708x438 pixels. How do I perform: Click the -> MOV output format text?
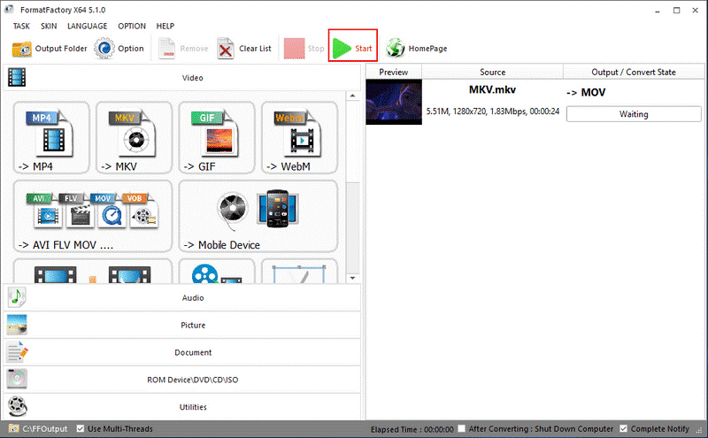[x=586, y=93]
